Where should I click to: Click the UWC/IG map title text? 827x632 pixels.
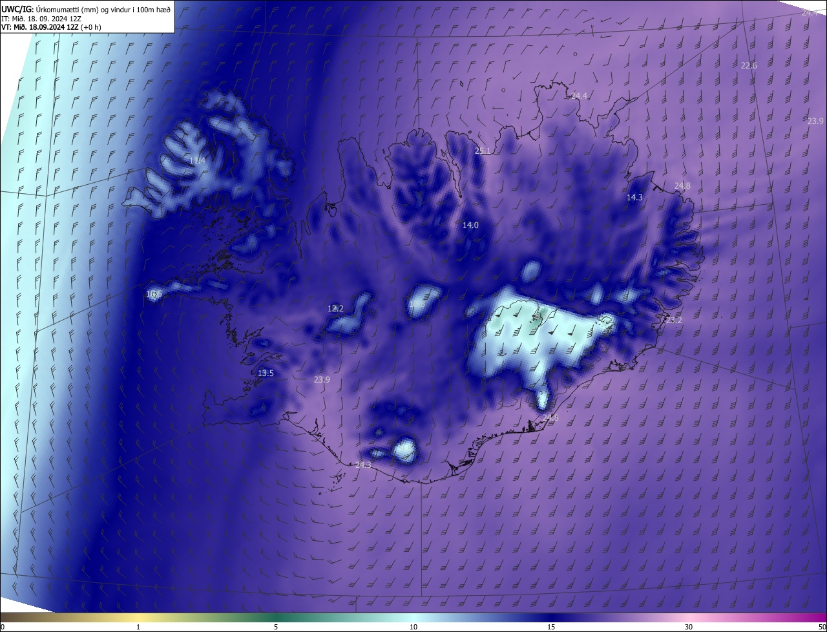point(86,9)
